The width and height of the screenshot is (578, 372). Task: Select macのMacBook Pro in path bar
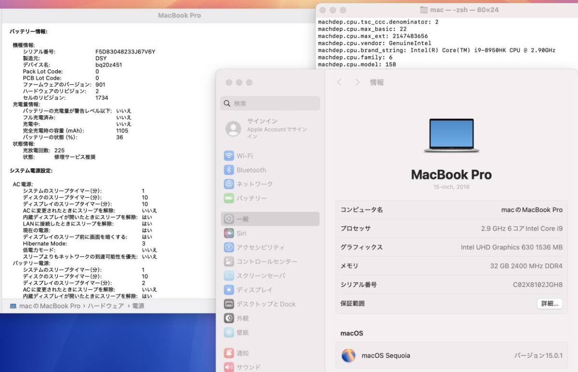(x=50, y=306)
